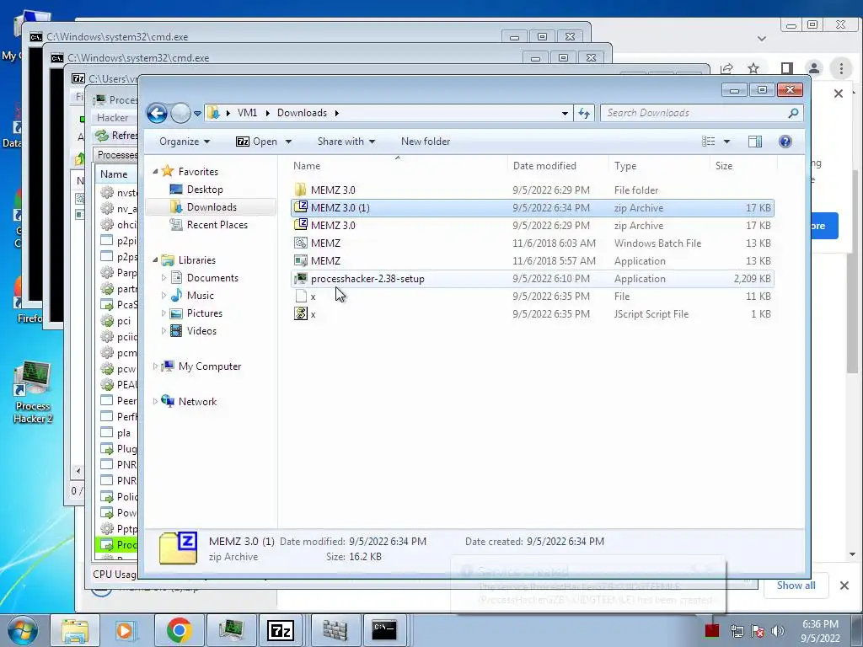
Task: Select Network in the navigation pane
Action: coord(197,402)
